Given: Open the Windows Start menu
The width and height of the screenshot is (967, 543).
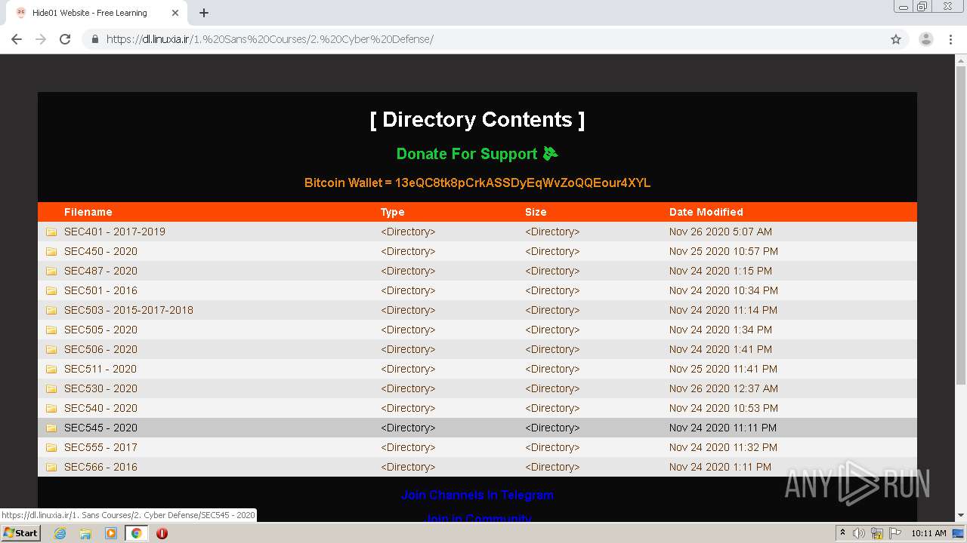Looking at the screenshot, I should [x=21, y=532].
